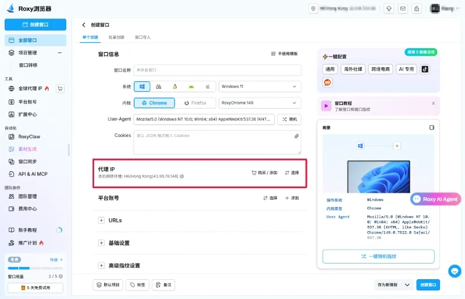Open the Windows 11 version dropdown

(260, 87)
